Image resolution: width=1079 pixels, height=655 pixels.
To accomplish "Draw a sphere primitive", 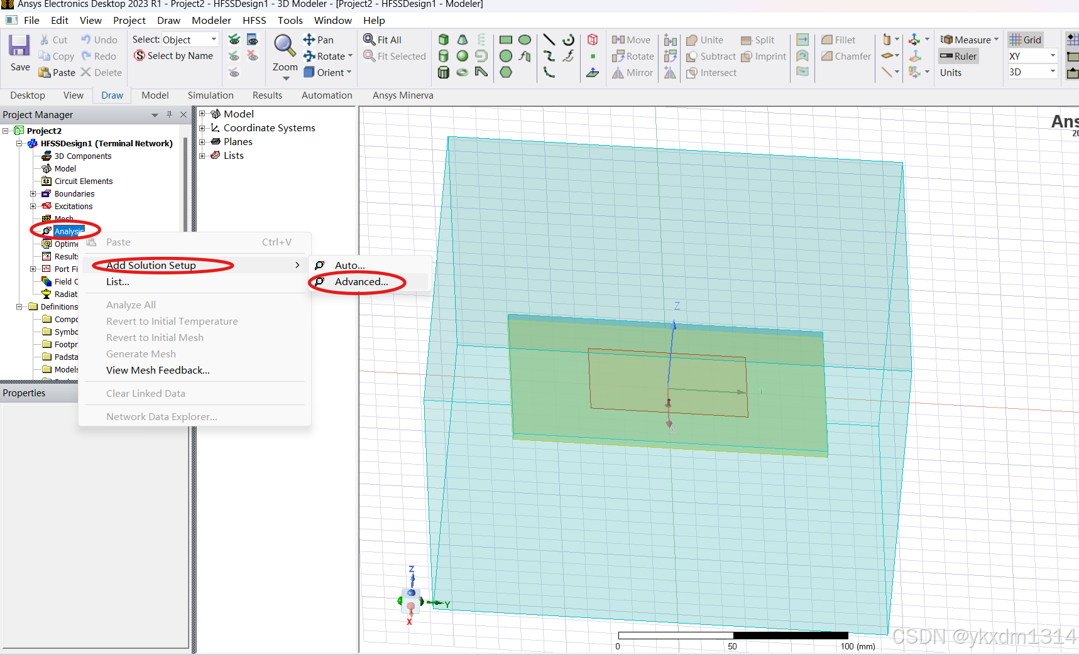I will pyautogui.click(x=463, y=56).
